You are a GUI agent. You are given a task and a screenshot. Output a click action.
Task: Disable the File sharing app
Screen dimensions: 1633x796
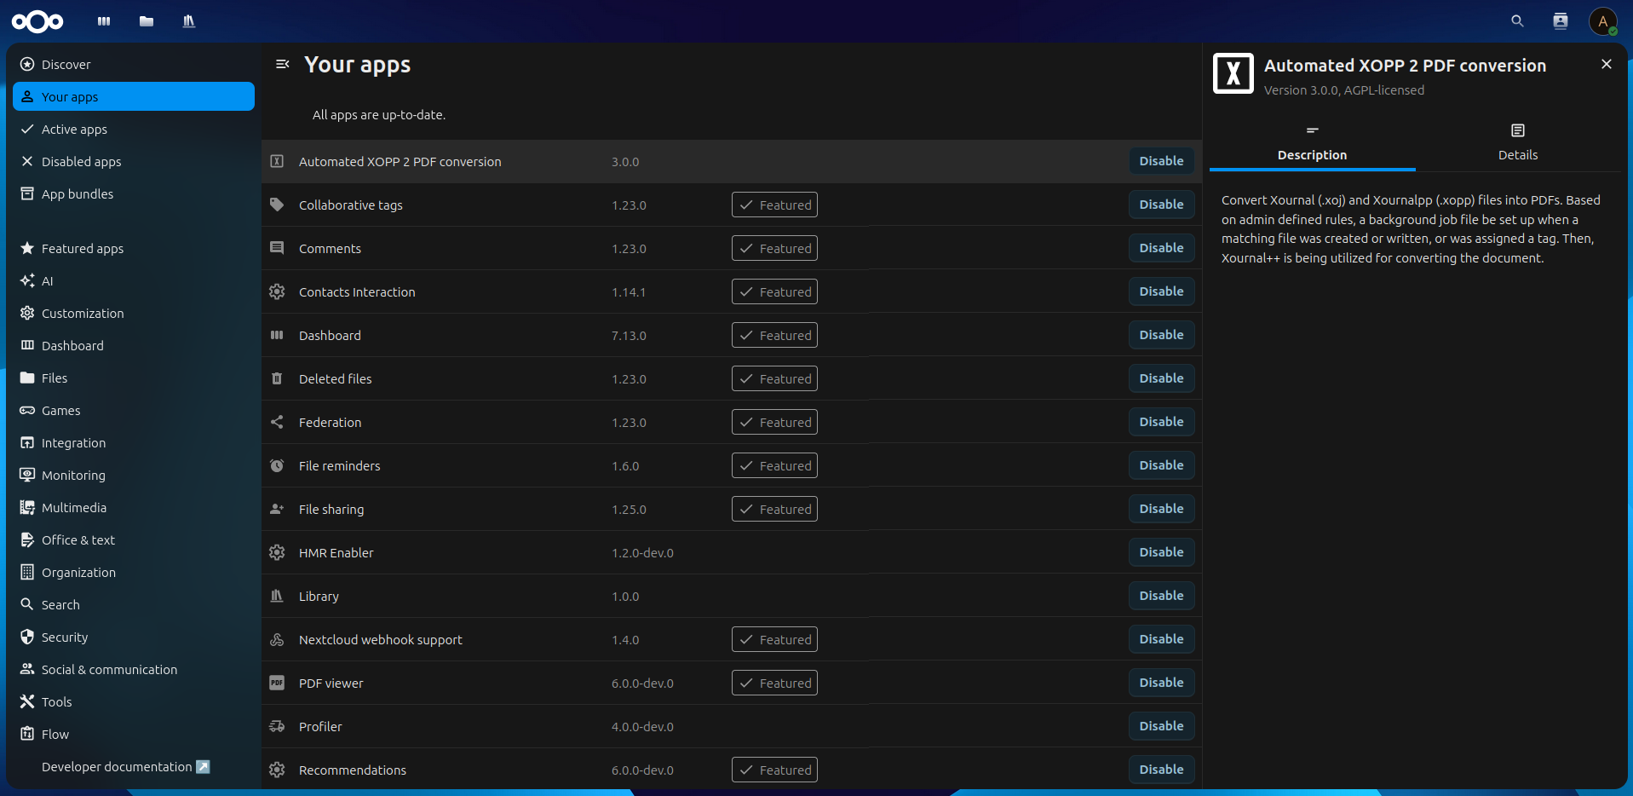(1161, 509)
